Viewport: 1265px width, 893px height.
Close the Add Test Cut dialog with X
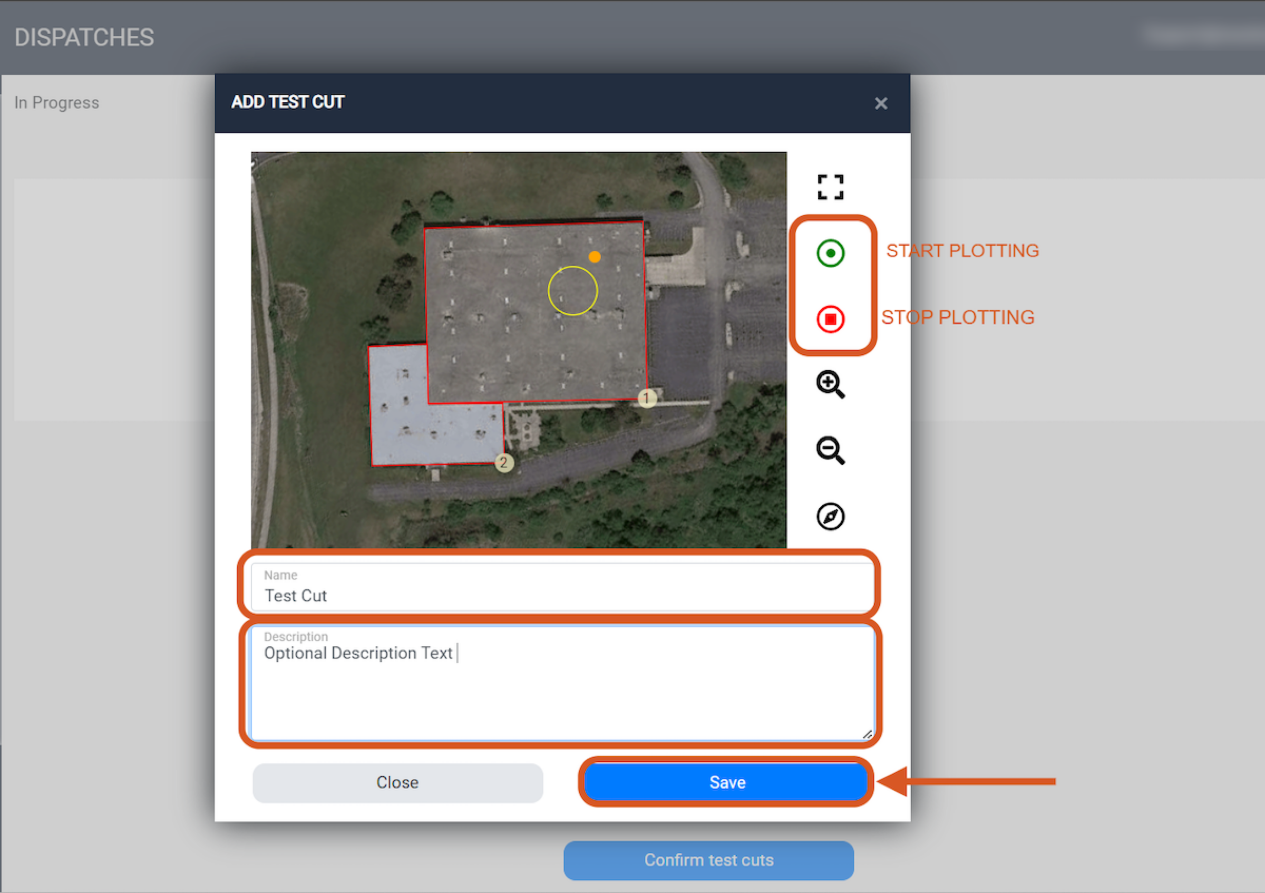880,103
